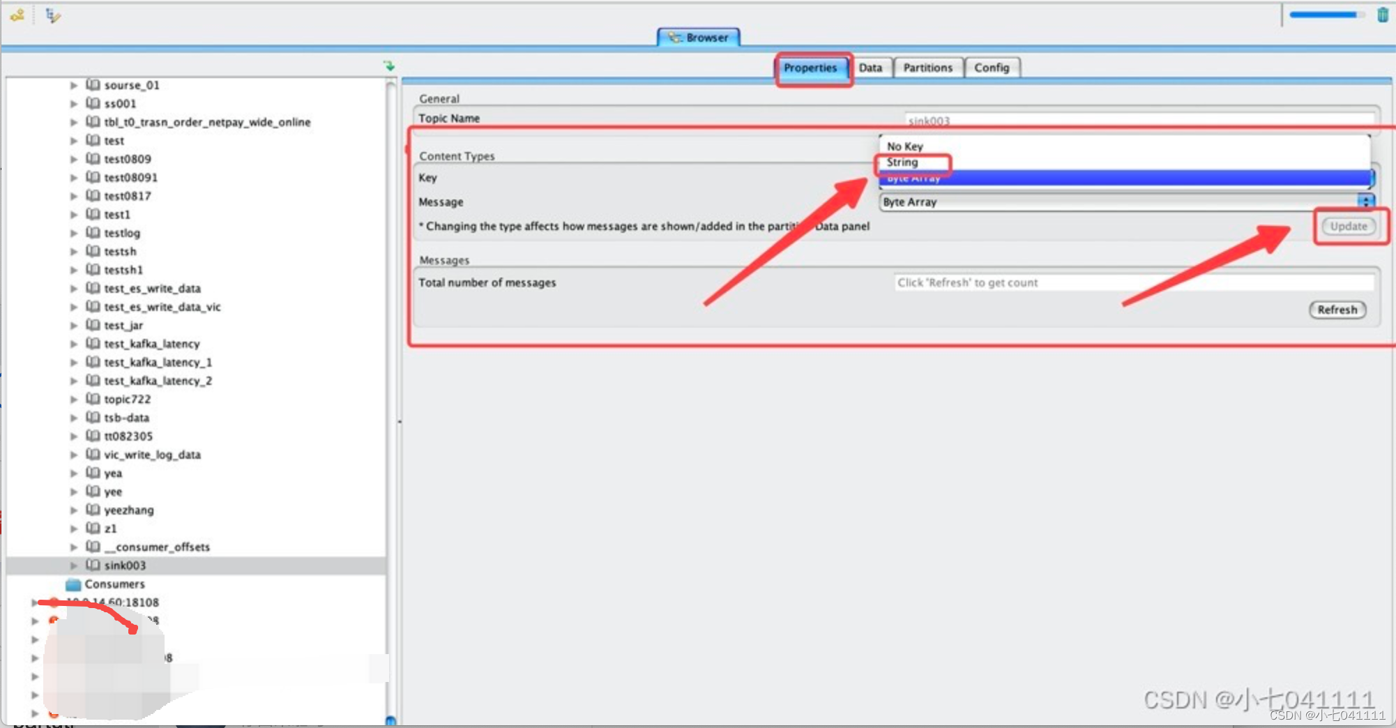Expand the testlog topic node
1396x728 pixels.
(x=74, y=234)
